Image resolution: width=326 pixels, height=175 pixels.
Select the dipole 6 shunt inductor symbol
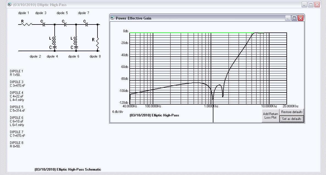point(75,41)
